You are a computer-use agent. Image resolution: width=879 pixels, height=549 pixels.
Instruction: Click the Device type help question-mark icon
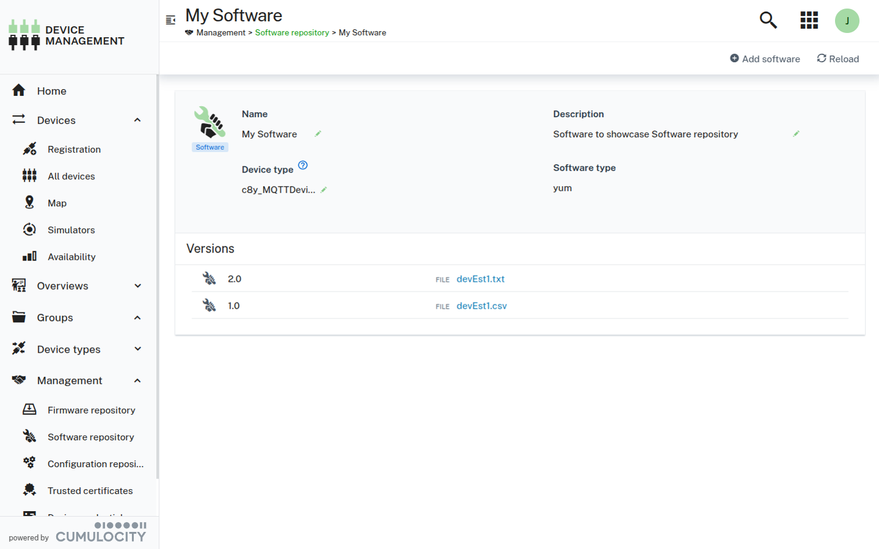point(303,165)
